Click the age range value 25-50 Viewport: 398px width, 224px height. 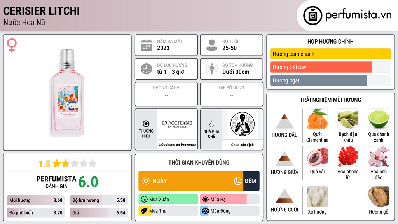click(229, 48)
